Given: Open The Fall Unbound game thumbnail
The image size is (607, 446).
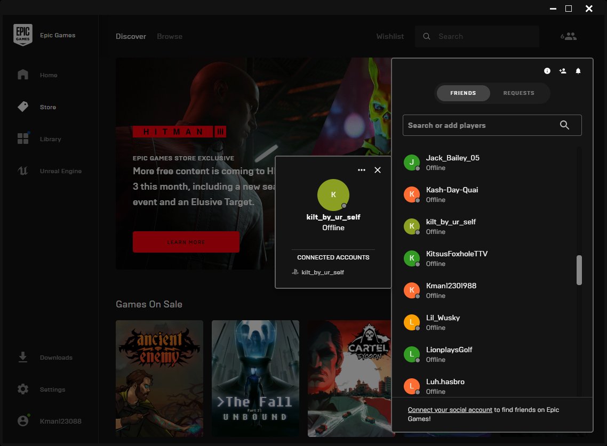Looking at the screenshot, I should click(x=255, y=378).
